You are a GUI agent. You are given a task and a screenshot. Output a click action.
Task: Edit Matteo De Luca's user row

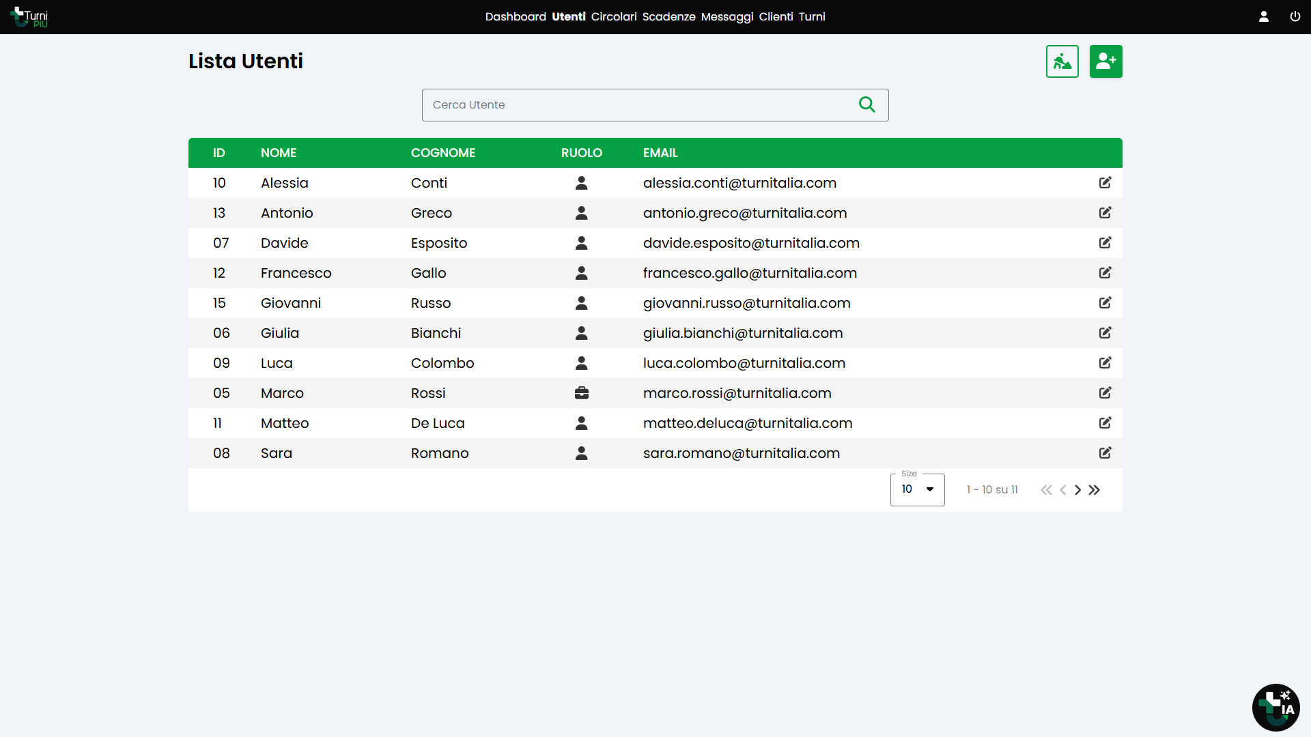pos(1105,423)
